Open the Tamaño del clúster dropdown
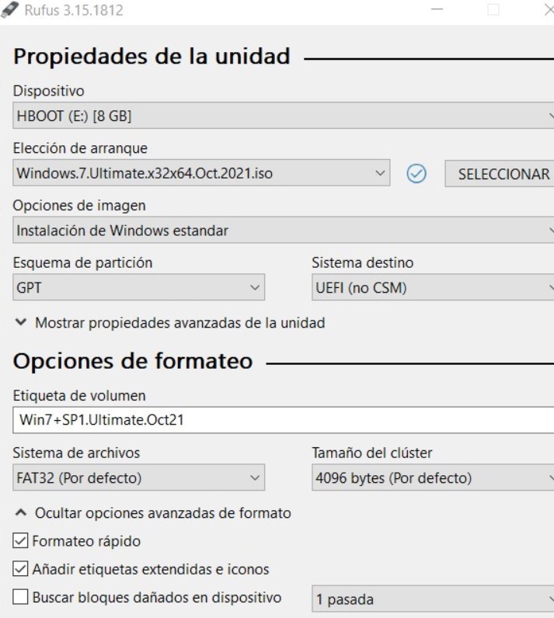The image size is (554, 618). point(432,477)
